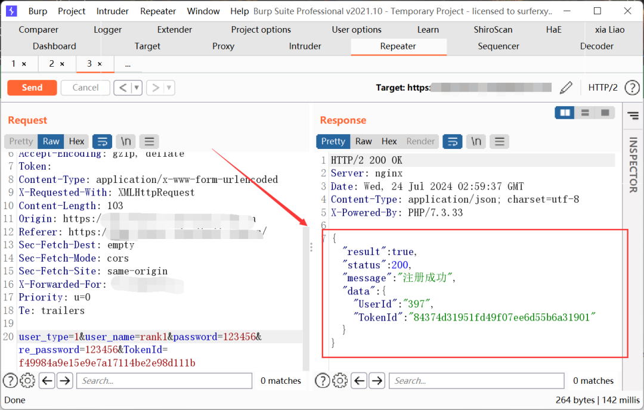This screenshot has height=410, width=644.
Task: Open the Burp menu
Action: click(38, 11)
